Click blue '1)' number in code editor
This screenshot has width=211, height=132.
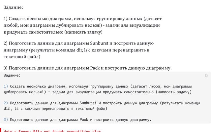tap(6, 86)
